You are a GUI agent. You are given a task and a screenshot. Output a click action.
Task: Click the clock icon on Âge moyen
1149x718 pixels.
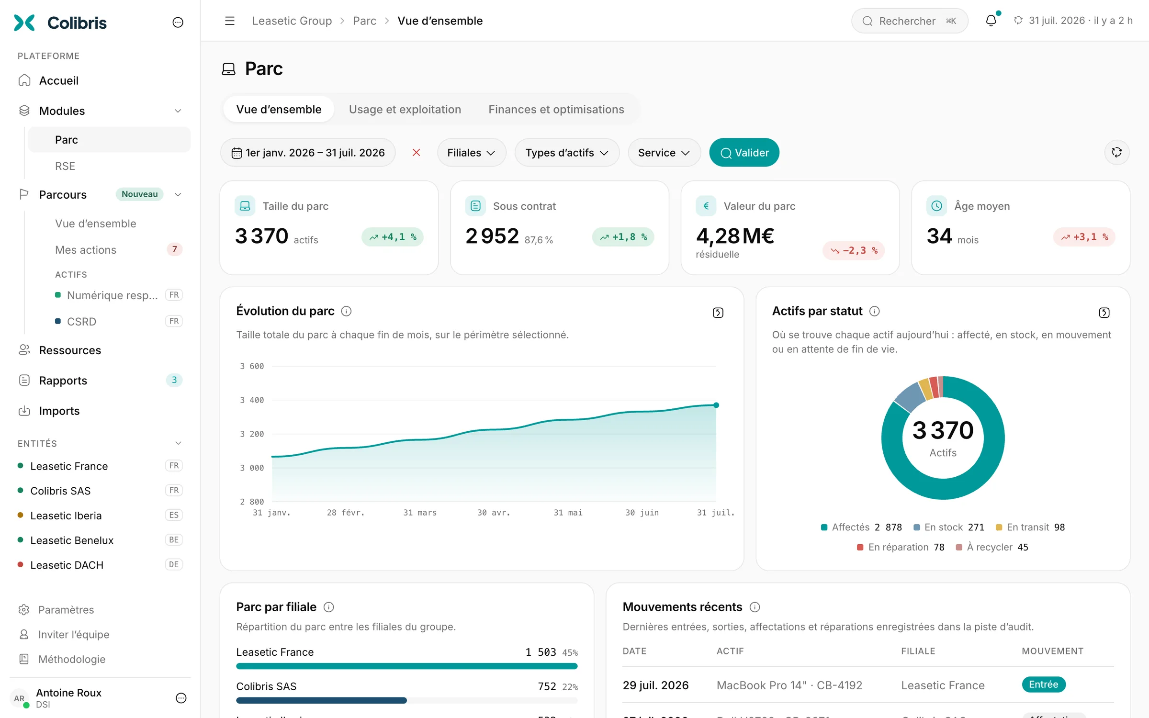(x=937, y=206)
